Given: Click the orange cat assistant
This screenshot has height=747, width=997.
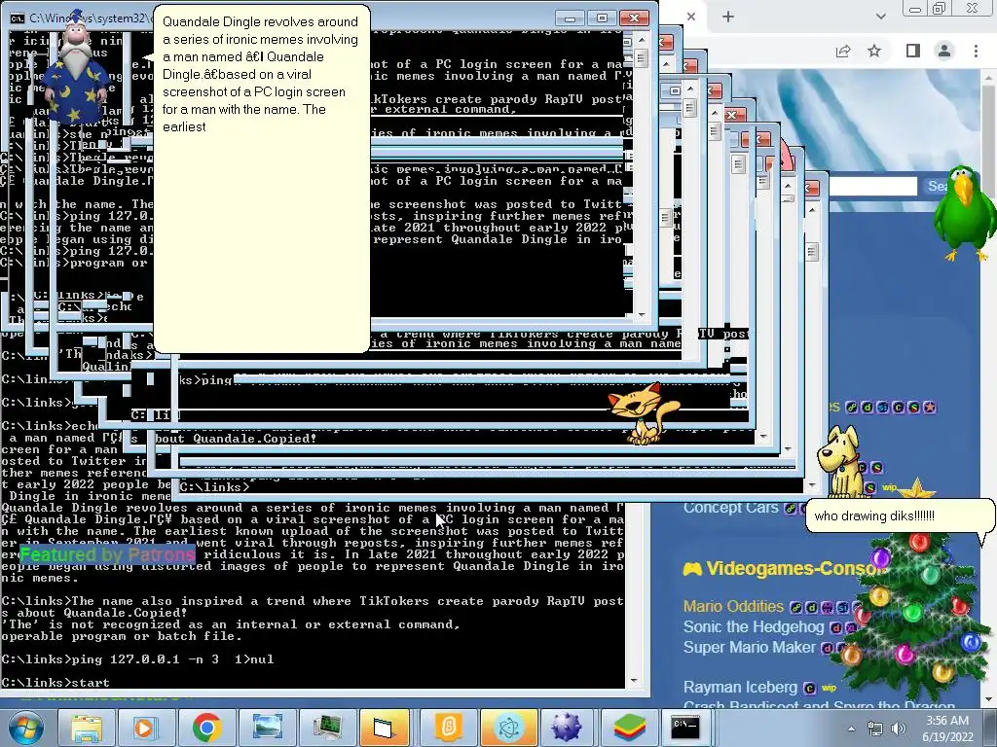Looking at the screenshot, I should (643, 412).
